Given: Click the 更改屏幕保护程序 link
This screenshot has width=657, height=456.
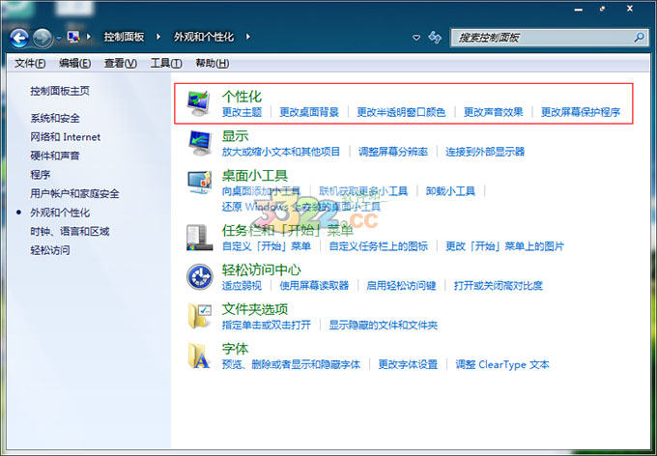Looking at the screenshot, I should [580, 112].
